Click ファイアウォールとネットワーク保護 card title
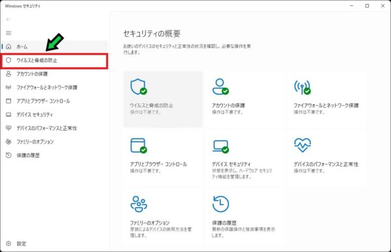Viewport: 391px width, 252px height. [326, 105]
